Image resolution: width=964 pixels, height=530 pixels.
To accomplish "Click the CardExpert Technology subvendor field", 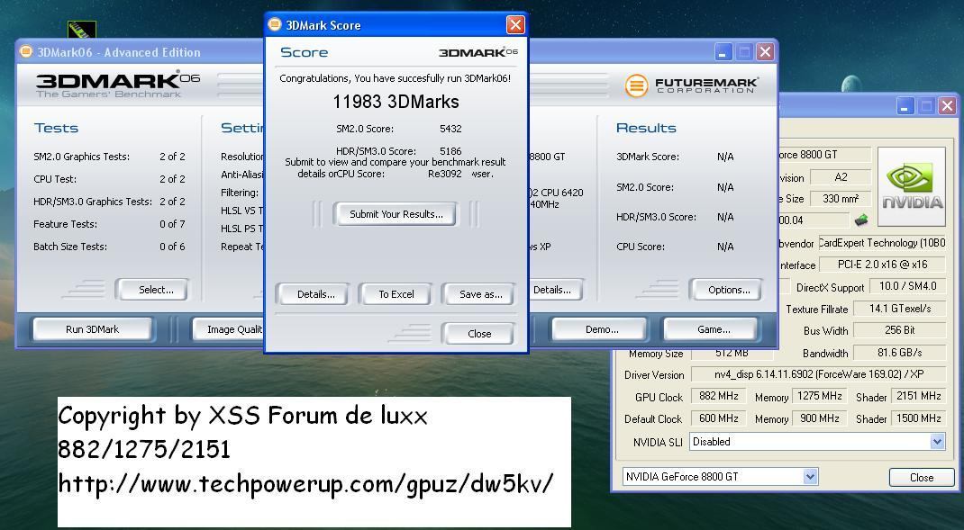I will click(x=882, y=243).
